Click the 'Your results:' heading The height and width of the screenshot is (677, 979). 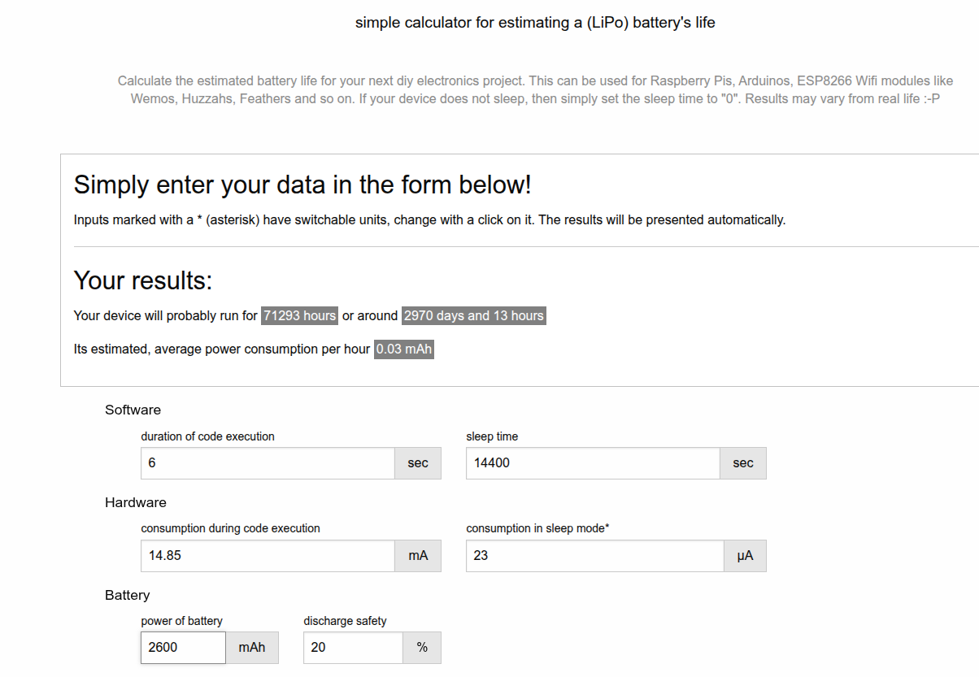point(143,280)
